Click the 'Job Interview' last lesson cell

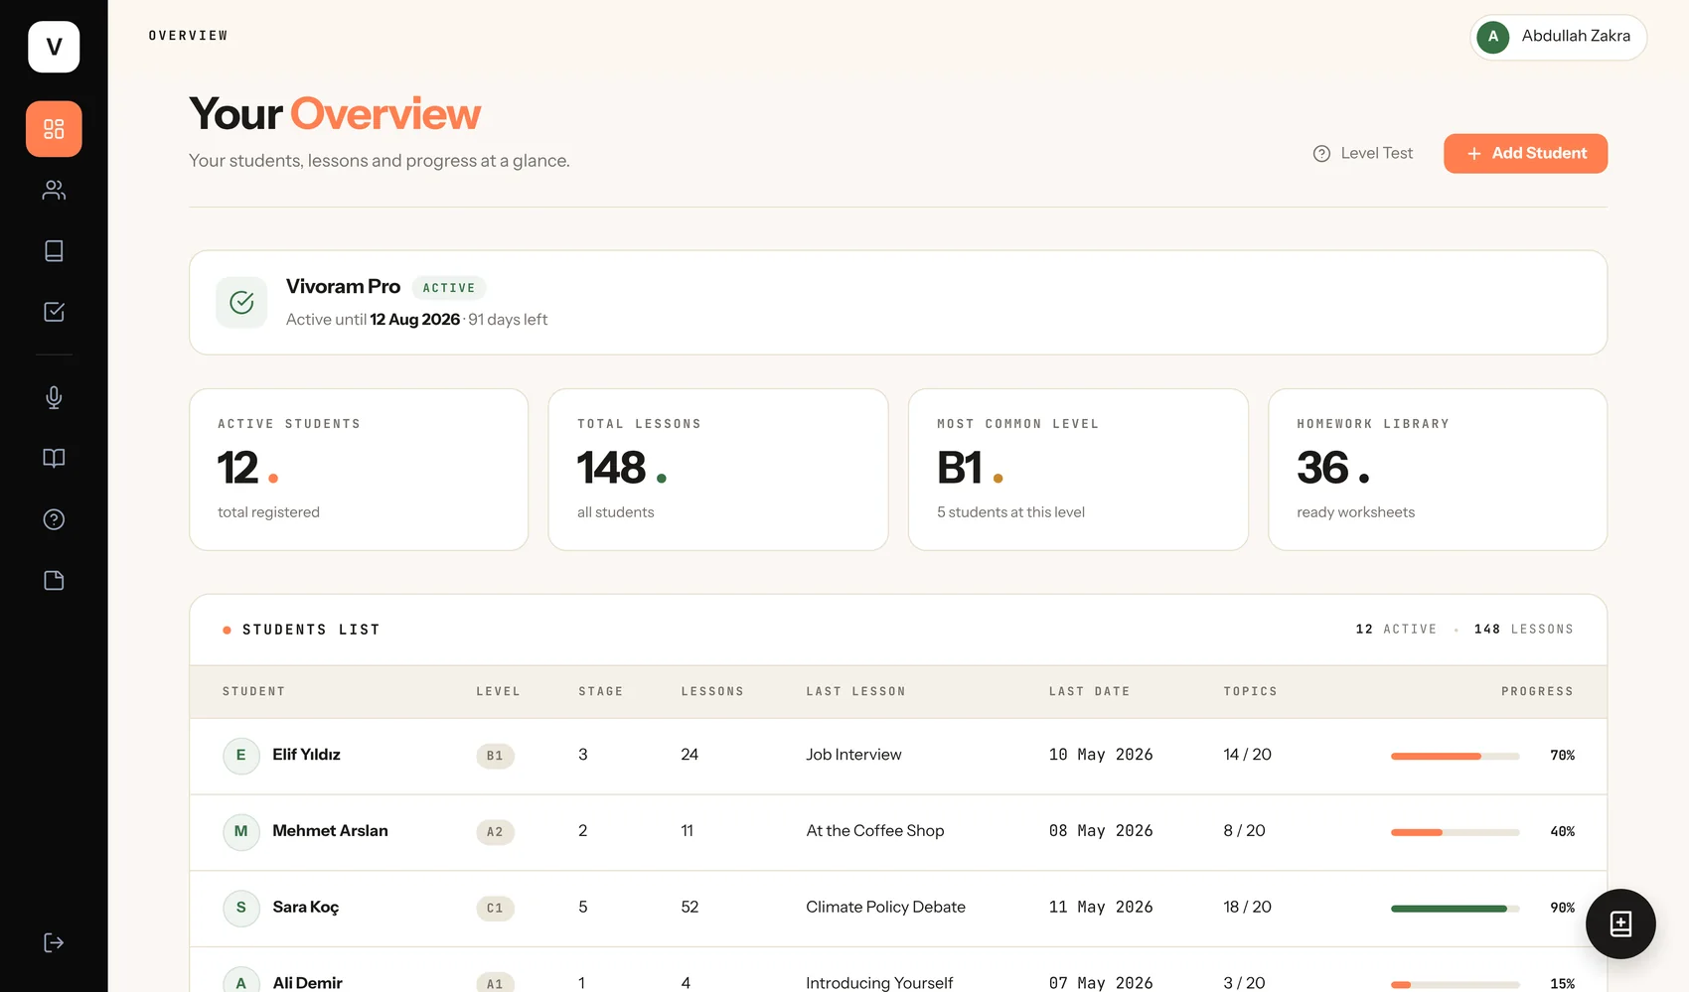853,755
